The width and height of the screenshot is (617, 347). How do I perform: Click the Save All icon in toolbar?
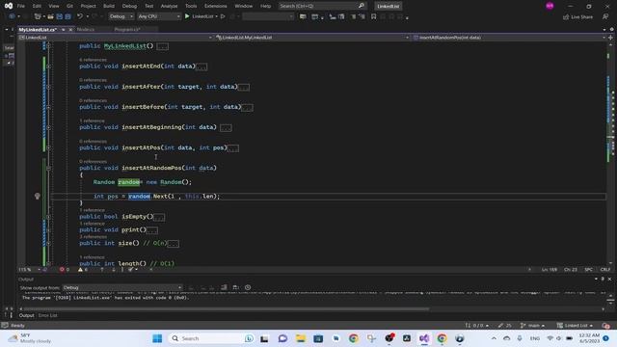coord(67,16)
